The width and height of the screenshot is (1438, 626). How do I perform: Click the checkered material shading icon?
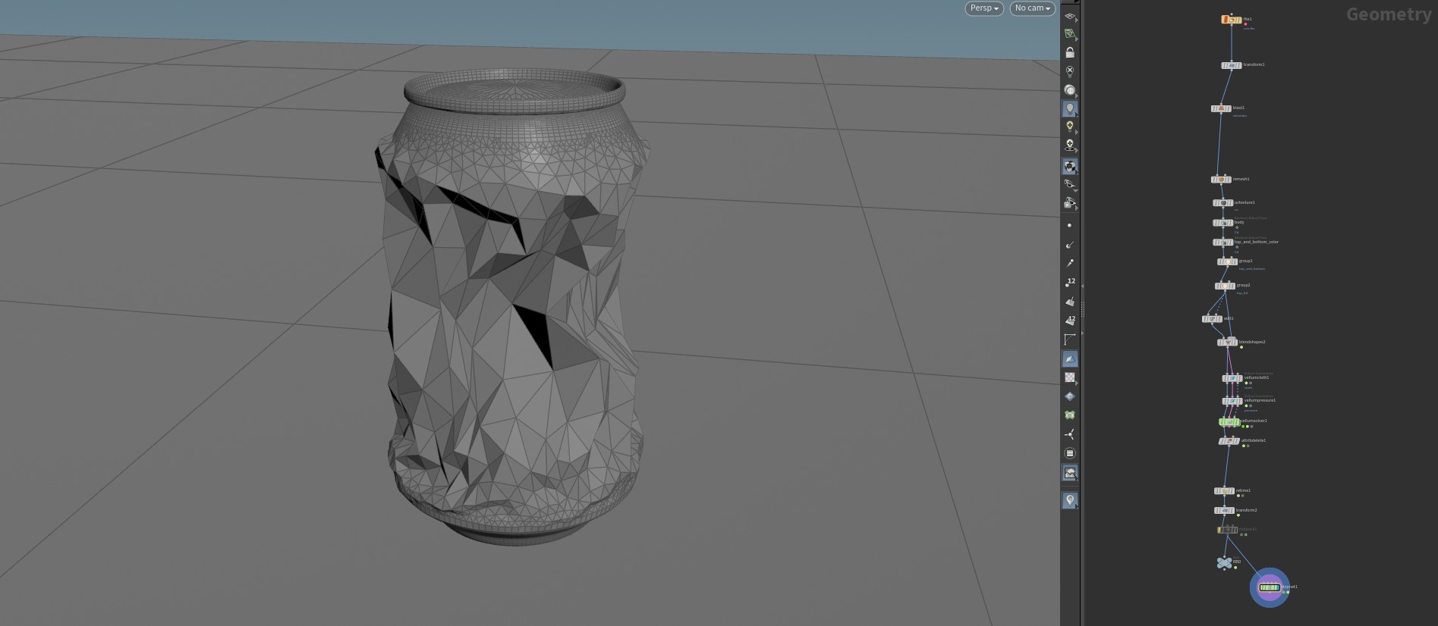pyautogui.click(x=1070, y=377)
